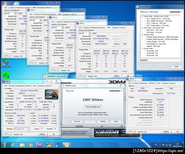The image size is (185, 154).
Task: Click the yellow-black app icon on taskbar
Action: [49, 145]
